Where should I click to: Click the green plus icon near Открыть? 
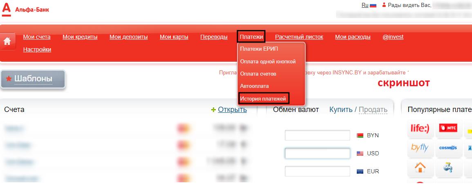[213, 110]
